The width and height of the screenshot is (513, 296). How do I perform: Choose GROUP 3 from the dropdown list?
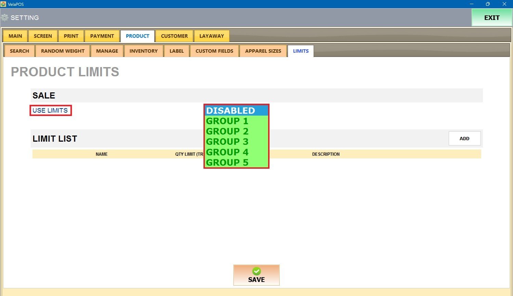click(x=236, y=142)
